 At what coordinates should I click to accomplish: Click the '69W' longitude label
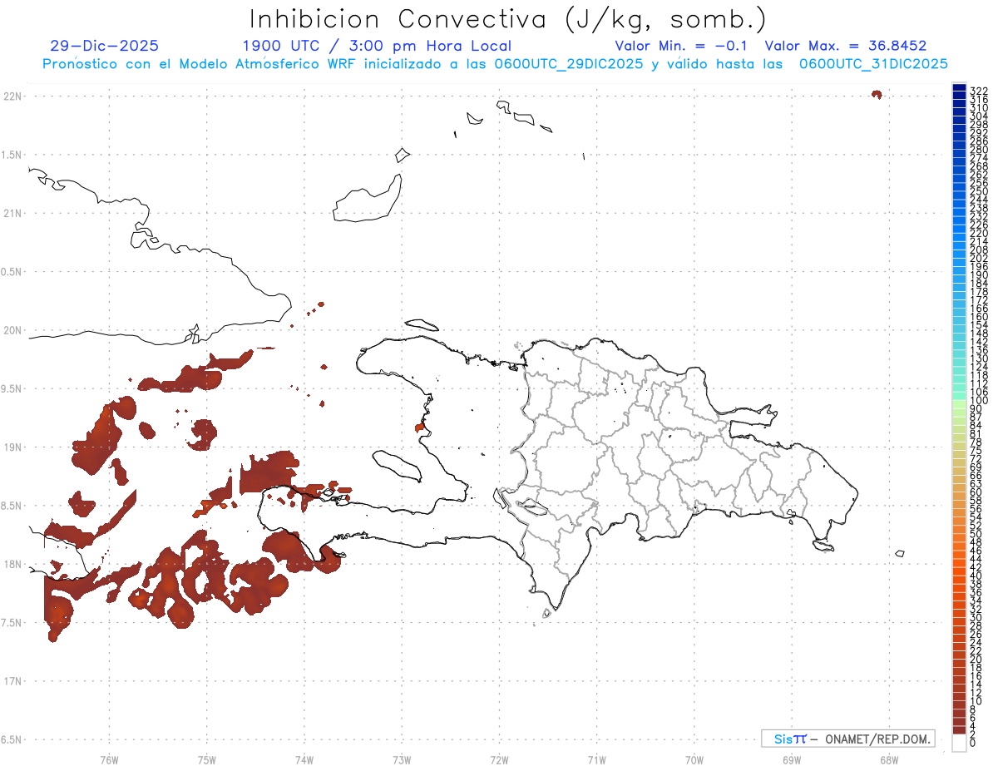tap(792, 759)
